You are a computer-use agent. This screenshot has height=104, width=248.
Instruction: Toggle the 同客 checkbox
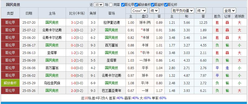[111, 5]
